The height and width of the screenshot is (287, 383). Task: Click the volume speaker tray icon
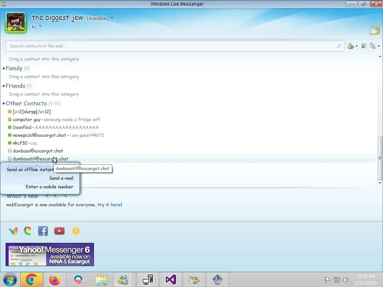(x=346, y=280)
